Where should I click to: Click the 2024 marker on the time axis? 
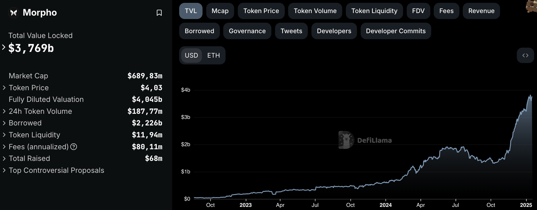(385, 205)
